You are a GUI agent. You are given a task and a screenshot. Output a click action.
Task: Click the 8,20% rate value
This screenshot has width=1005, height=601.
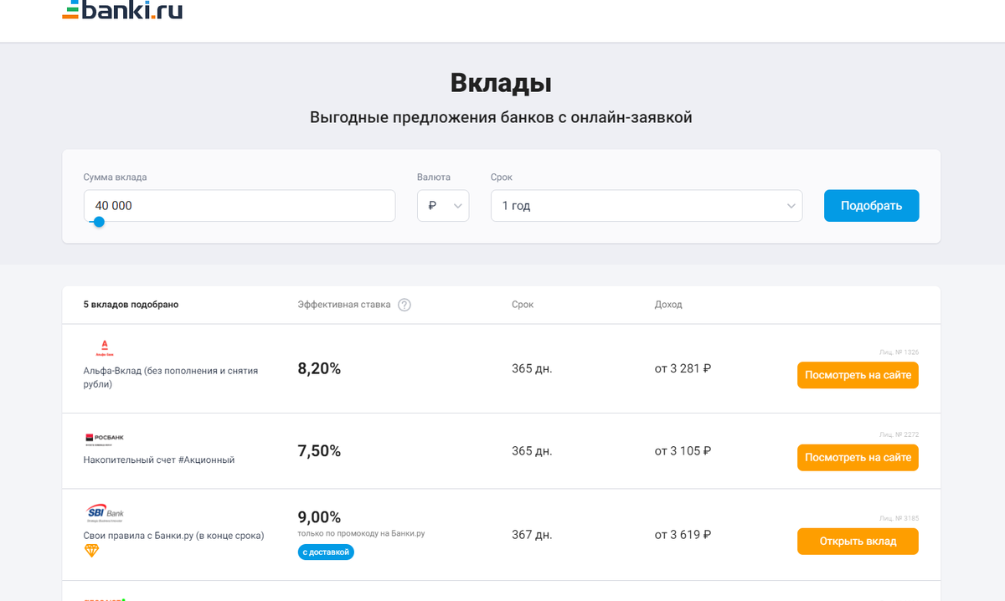[x=319, y=368]
